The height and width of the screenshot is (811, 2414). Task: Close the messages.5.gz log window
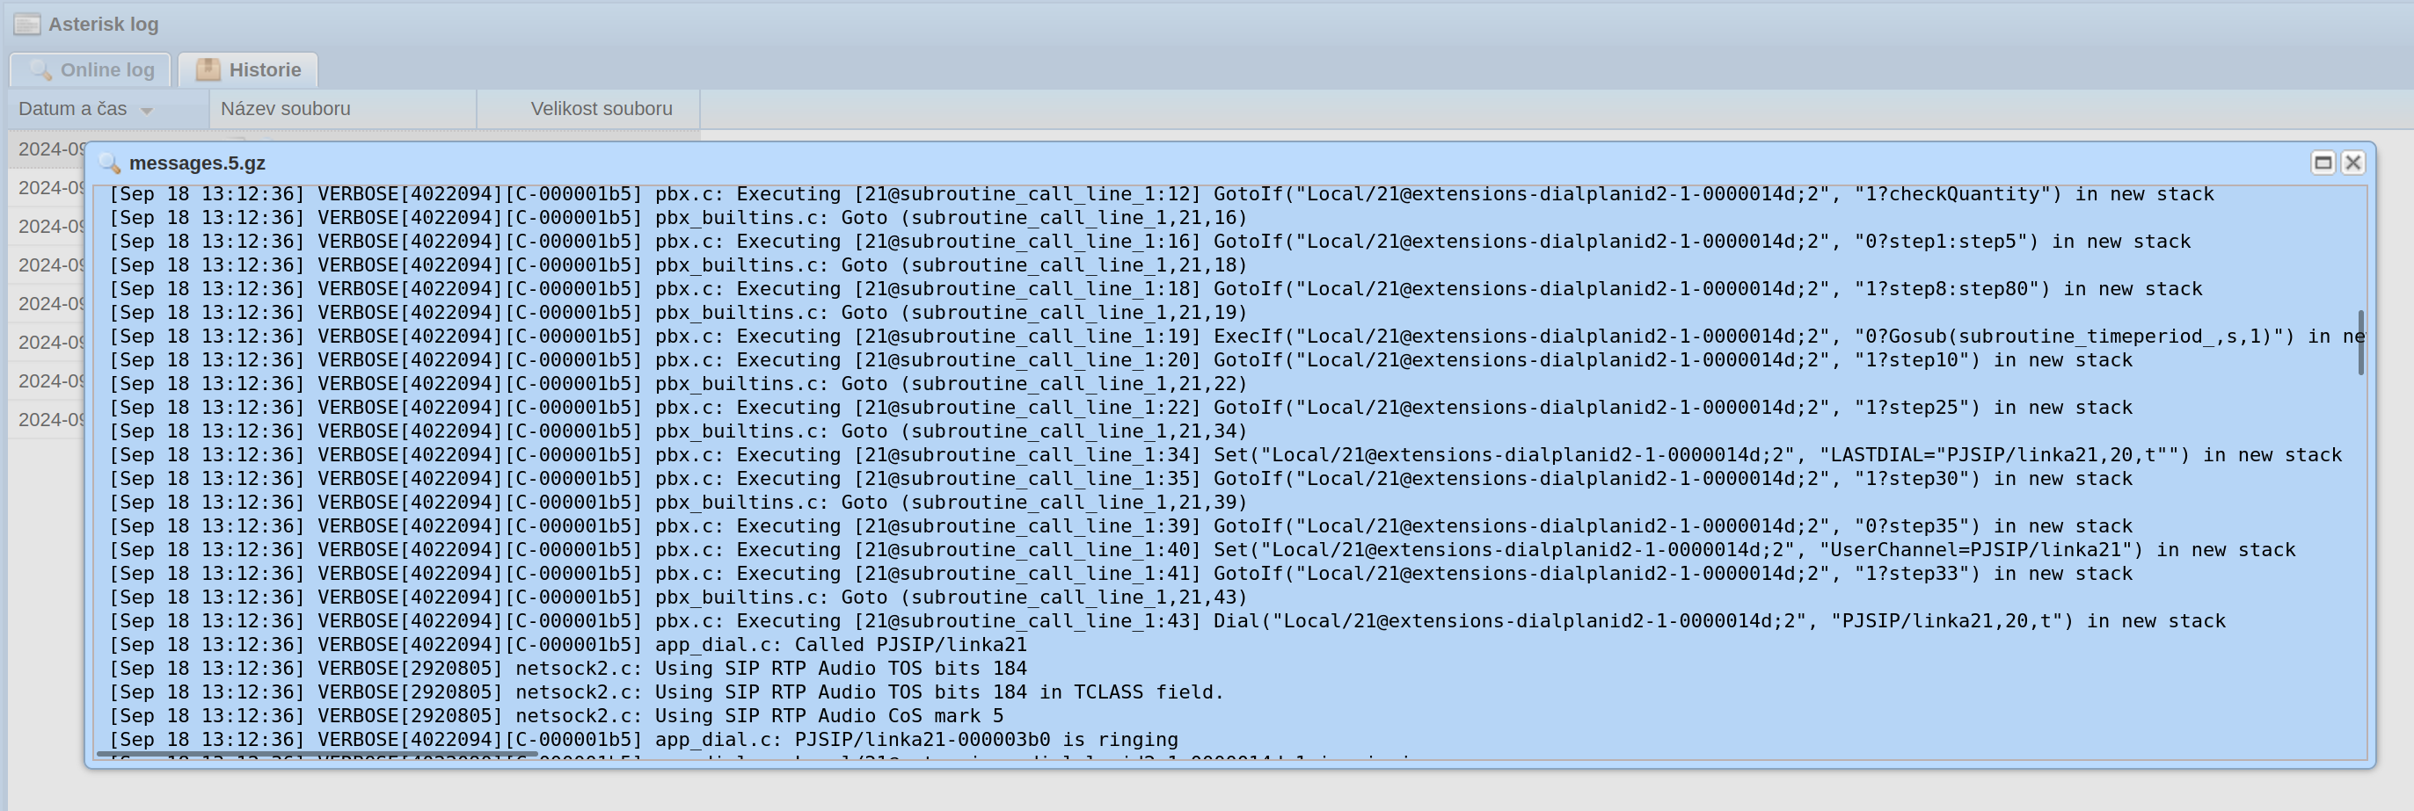2352,163
